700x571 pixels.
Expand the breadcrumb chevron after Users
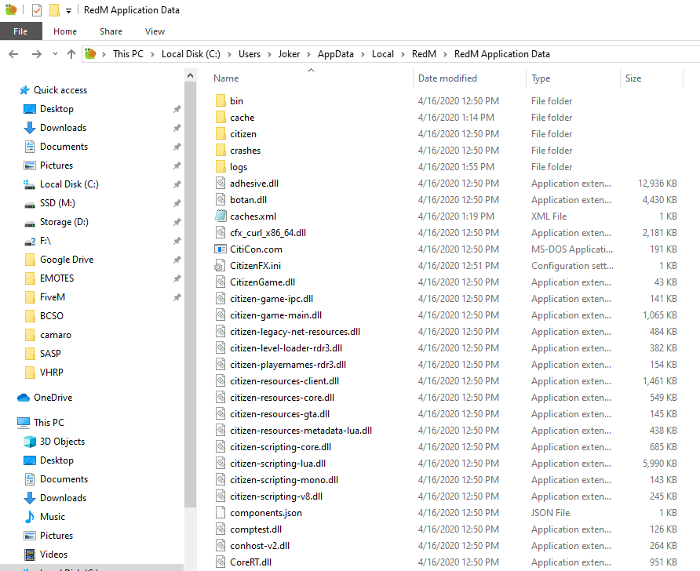(269, 54)
